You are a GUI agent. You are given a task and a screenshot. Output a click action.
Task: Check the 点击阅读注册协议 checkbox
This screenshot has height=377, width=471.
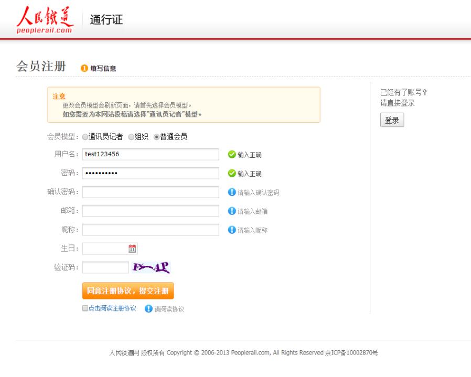pyautogui.click(x=85, y=308)
